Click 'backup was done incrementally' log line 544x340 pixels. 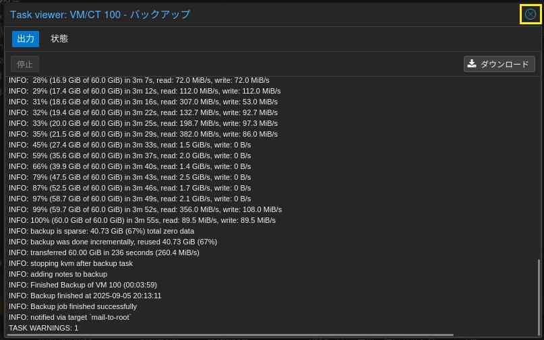113,242
